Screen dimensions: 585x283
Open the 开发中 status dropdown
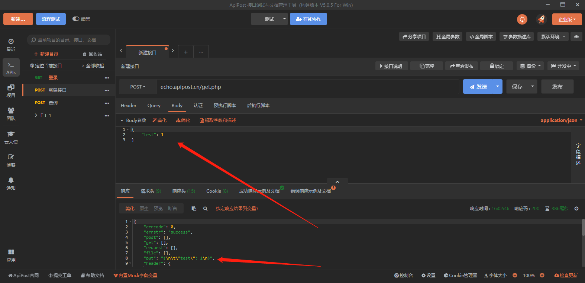point(563,66)
